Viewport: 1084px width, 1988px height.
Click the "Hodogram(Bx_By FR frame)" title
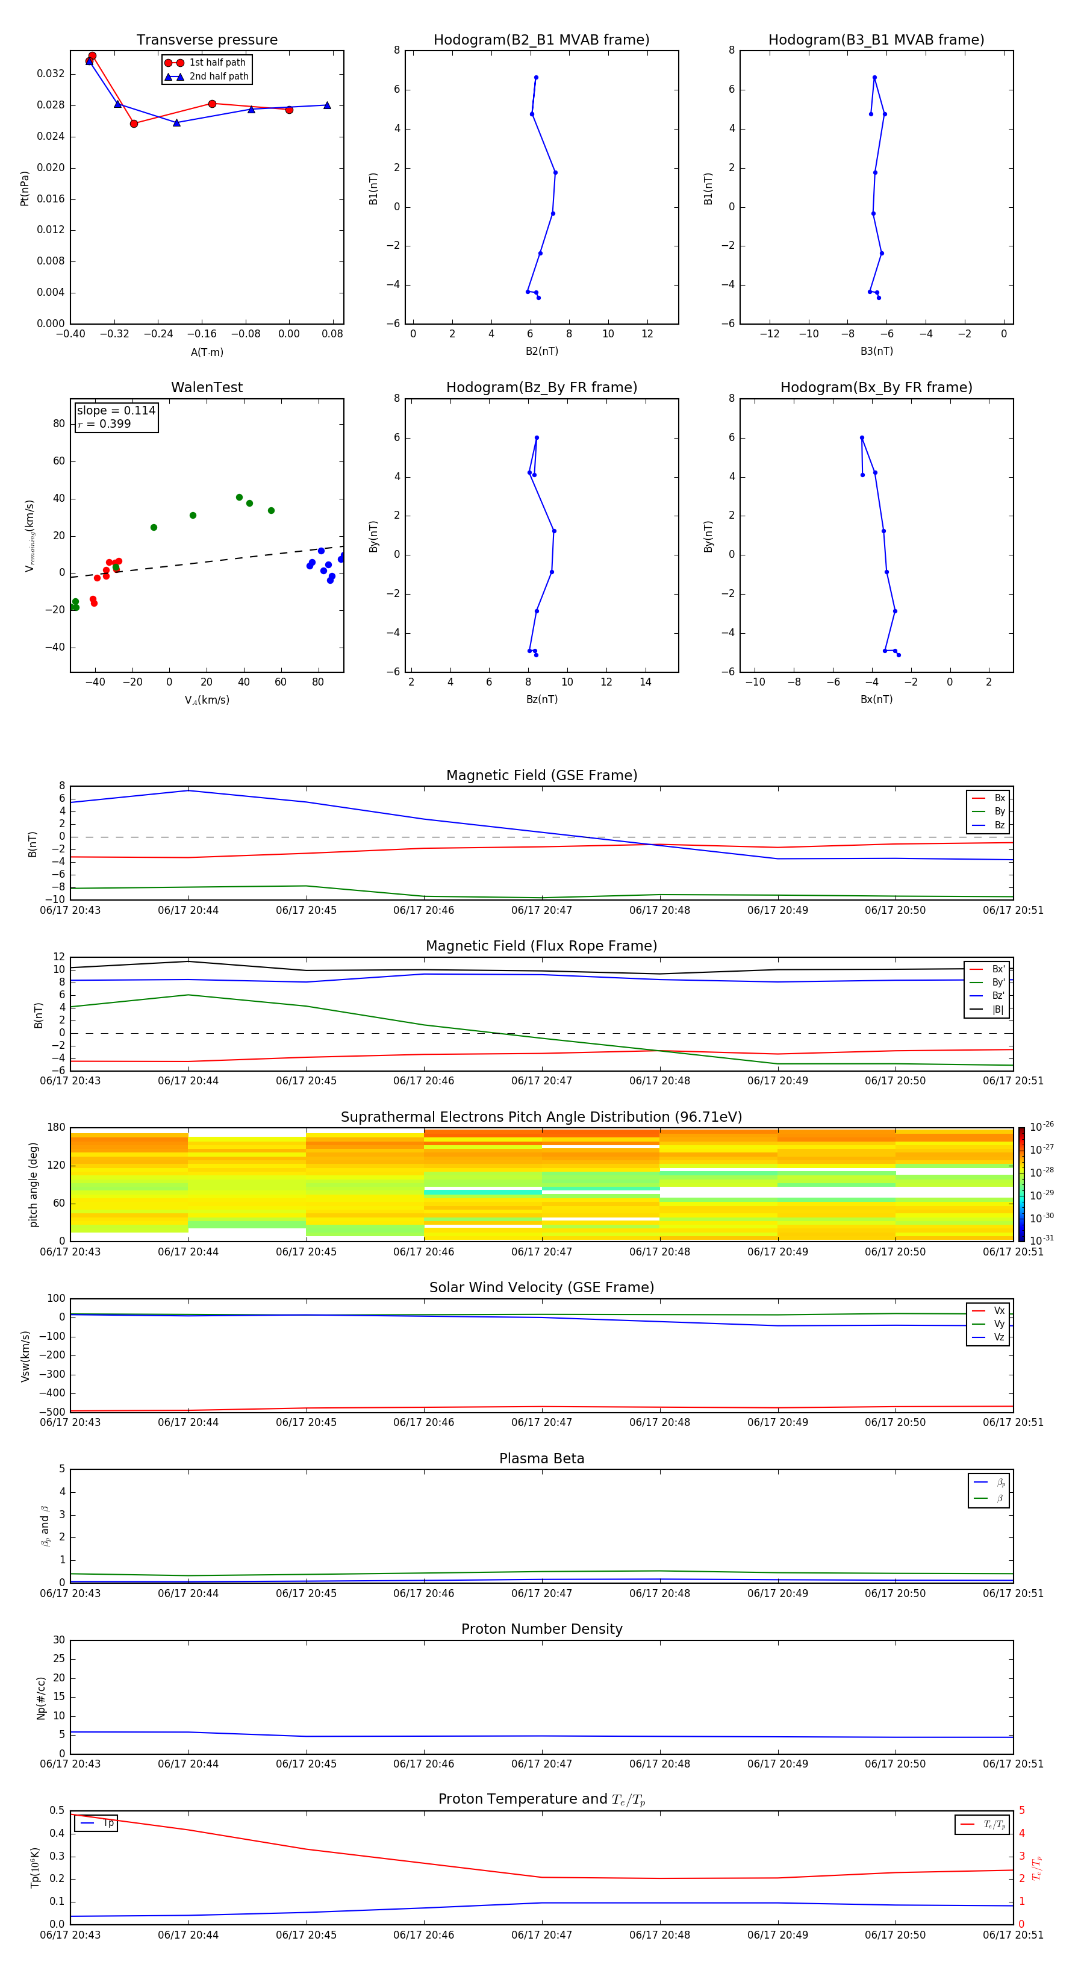pos(876,387)
